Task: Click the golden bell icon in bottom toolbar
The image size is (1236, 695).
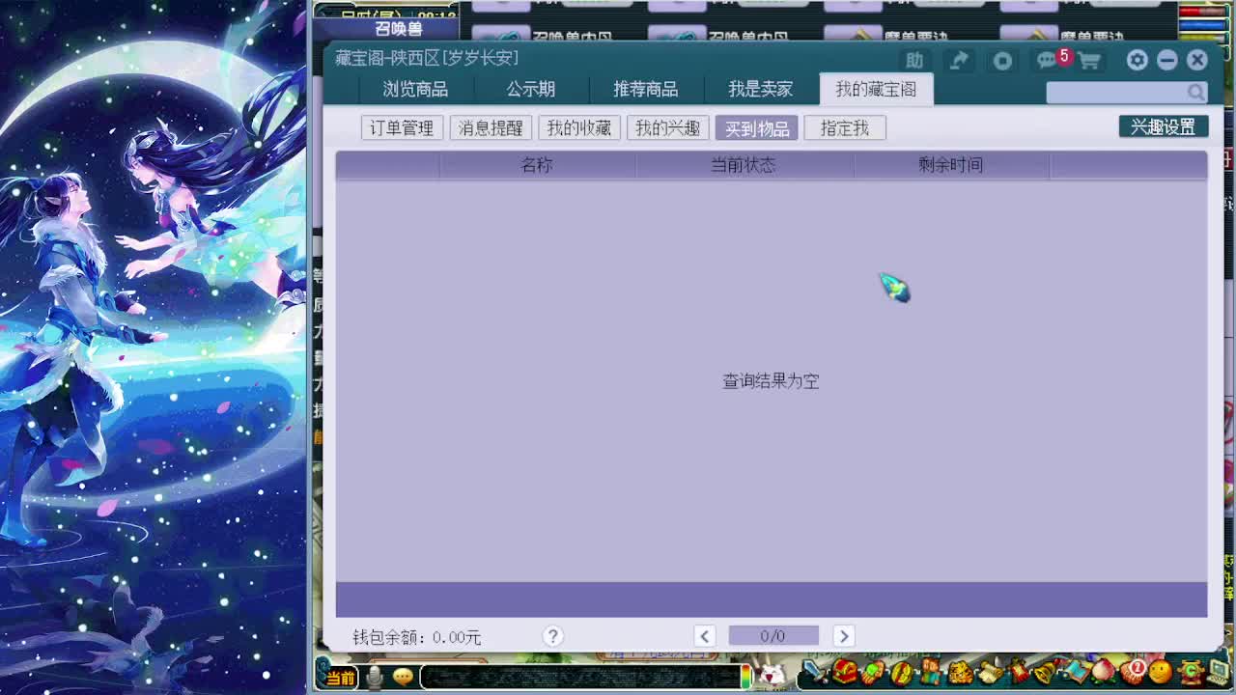Action: click(1044, 672)
